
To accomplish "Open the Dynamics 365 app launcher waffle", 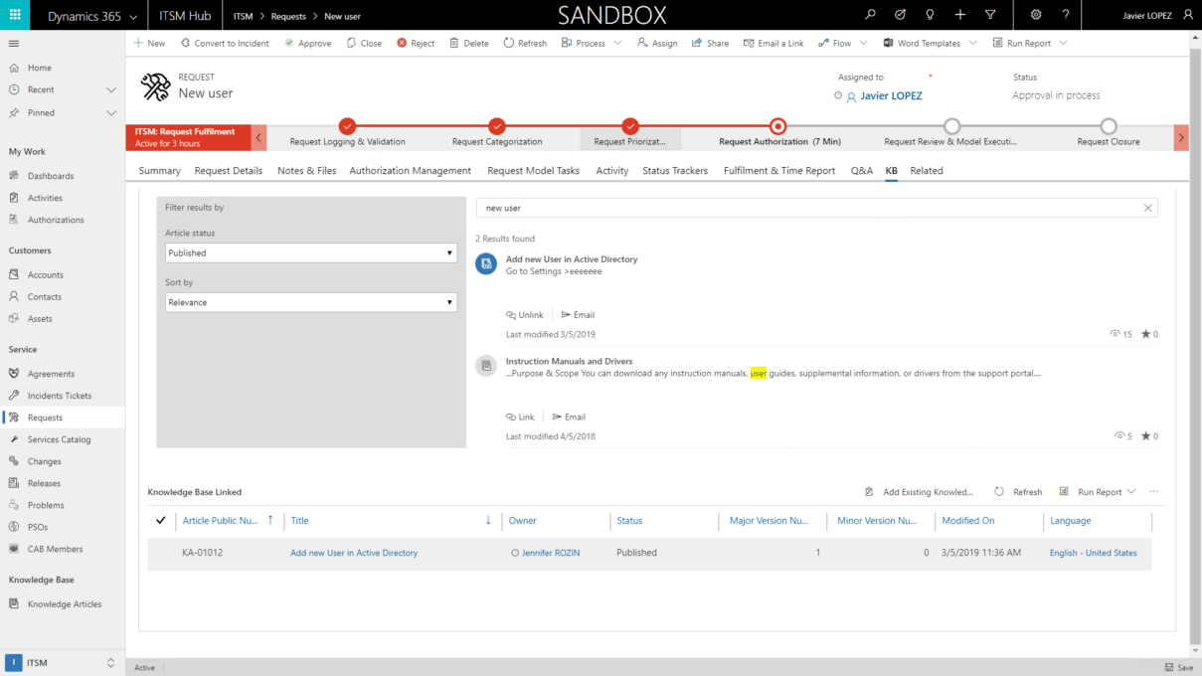I will pyautogui.click(x=15, y=15).
